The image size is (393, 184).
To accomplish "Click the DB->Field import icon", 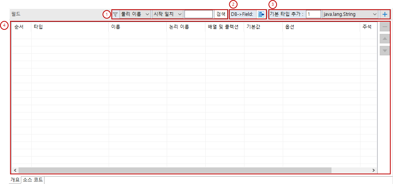I will point(261,14).
